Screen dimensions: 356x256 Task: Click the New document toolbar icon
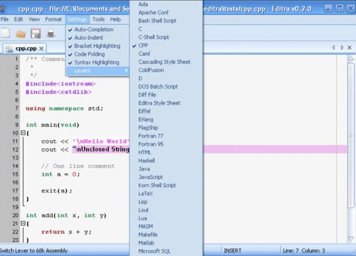pos(5,33)
